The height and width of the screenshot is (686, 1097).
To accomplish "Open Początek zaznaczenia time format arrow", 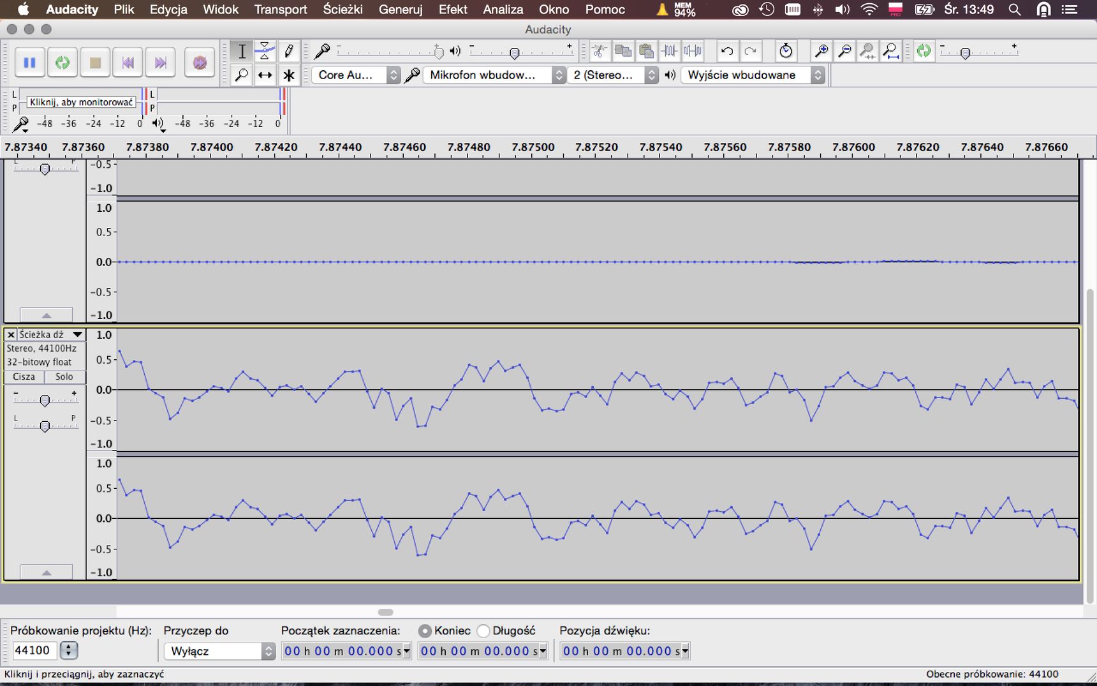I will [407, 652].
